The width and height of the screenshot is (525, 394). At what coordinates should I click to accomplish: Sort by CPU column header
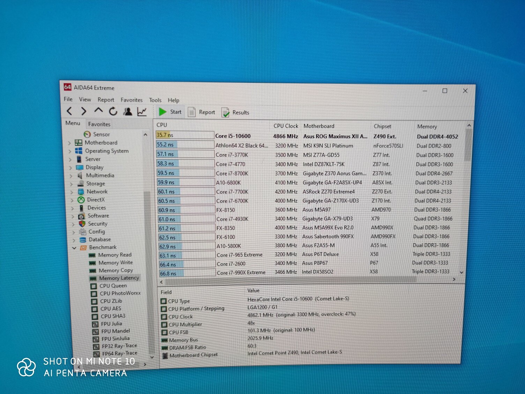[x=162, y=125]
